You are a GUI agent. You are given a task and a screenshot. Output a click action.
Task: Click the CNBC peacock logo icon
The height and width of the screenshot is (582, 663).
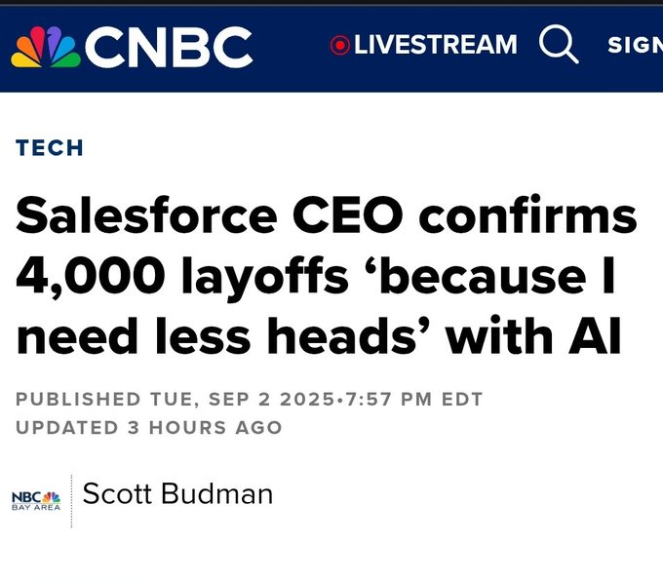[46, 47]
